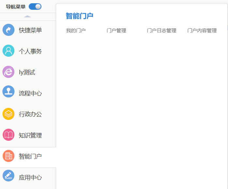Open the 我的门户 link
The width and height of the screenshot is (228, 189).
pos(76,31)
